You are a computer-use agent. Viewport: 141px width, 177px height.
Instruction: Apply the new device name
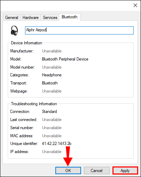125,170
